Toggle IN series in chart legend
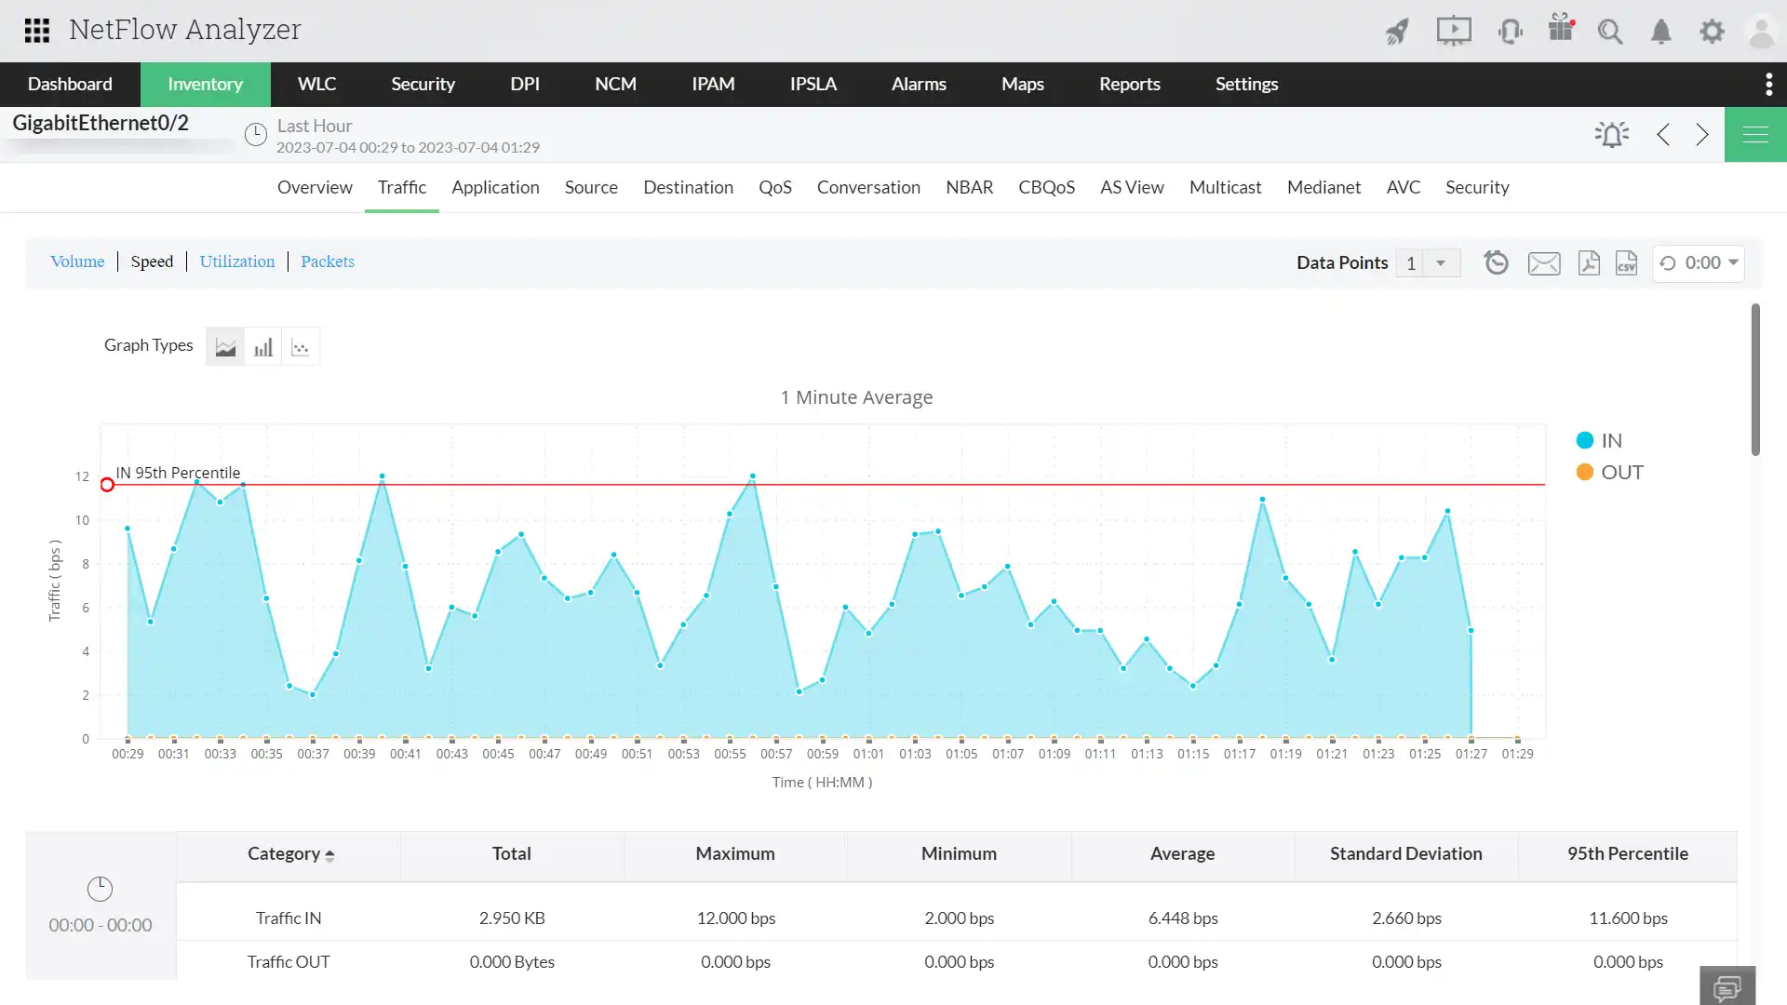This screenshot has height=1005, width=1787. tap(1599, 441)
